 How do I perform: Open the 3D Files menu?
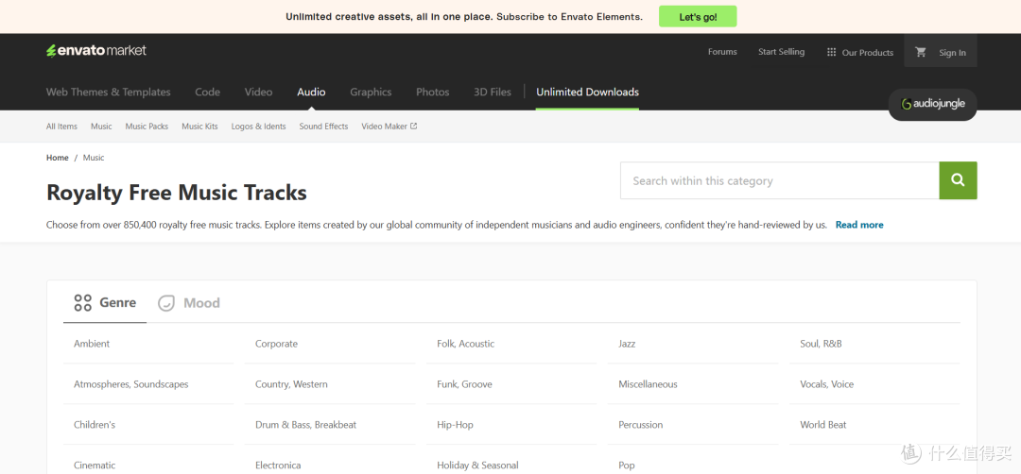tap(493, 92)
